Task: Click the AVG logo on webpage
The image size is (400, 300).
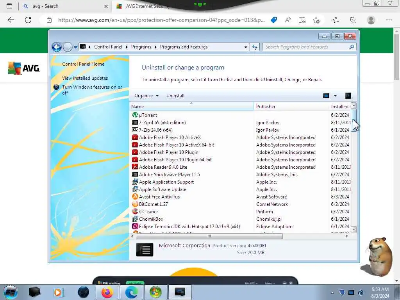Action: 24,68
